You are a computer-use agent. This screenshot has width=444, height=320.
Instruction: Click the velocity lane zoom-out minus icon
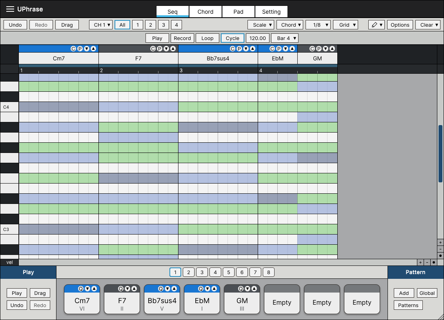[427, 262]
